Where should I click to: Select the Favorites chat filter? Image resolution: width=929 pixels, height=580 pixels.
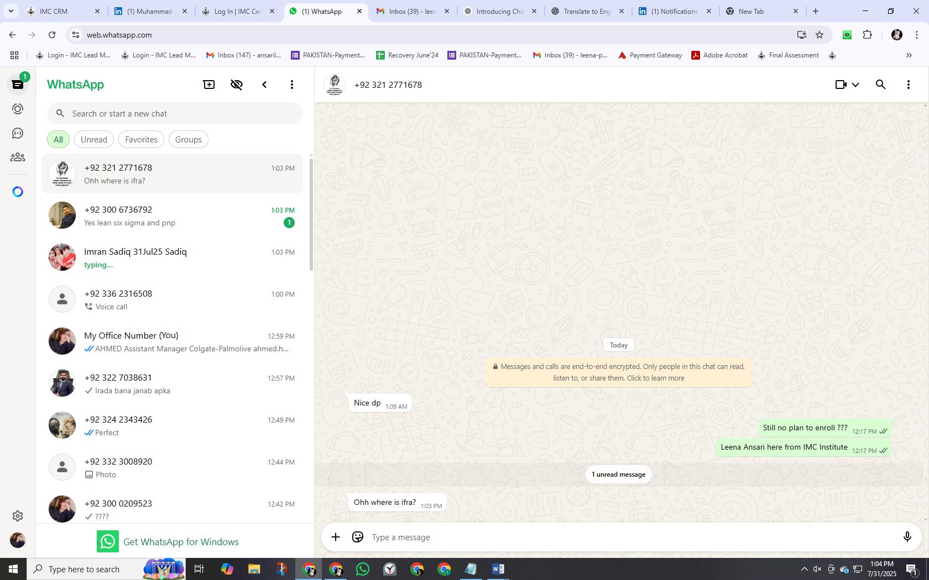141,139
